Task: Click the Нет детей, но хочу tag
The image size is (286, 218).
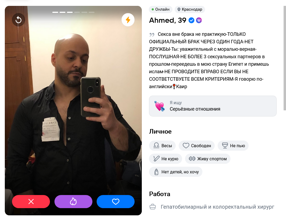Action: tap(176, 172)
